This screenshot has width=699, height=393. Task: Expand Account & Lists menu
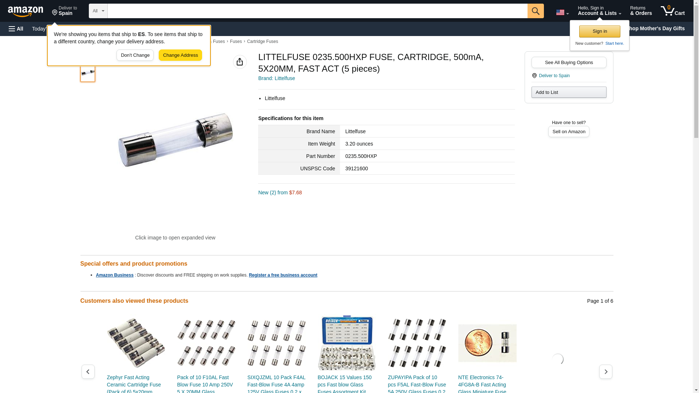(599, 11)
